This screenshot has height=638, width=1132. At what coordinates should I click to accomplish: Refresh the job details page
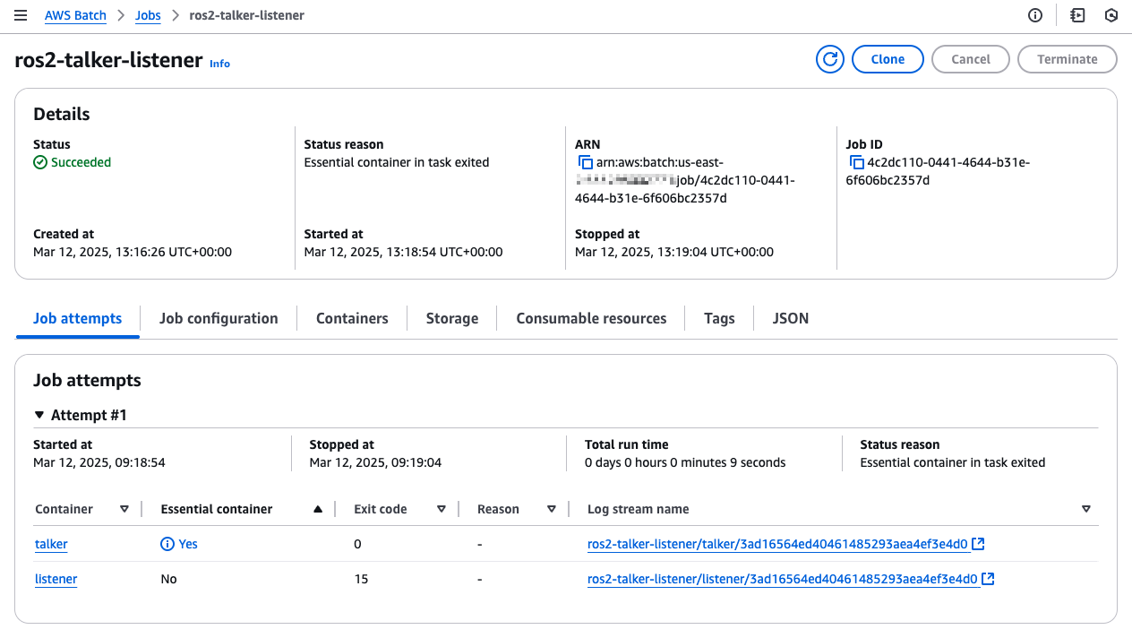(x=829, y=59)
